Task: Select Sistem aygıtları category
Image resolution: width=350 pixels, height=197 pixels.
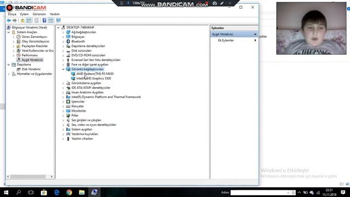Action: coord(81,129)
